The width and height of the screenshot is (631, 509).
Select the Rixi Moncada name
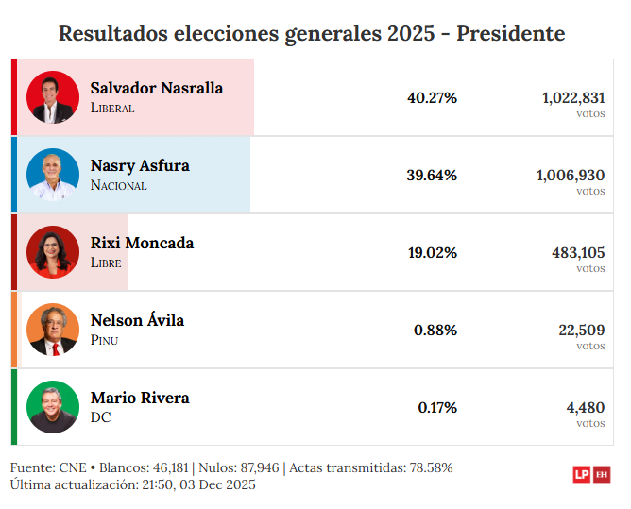pos(142,243)
